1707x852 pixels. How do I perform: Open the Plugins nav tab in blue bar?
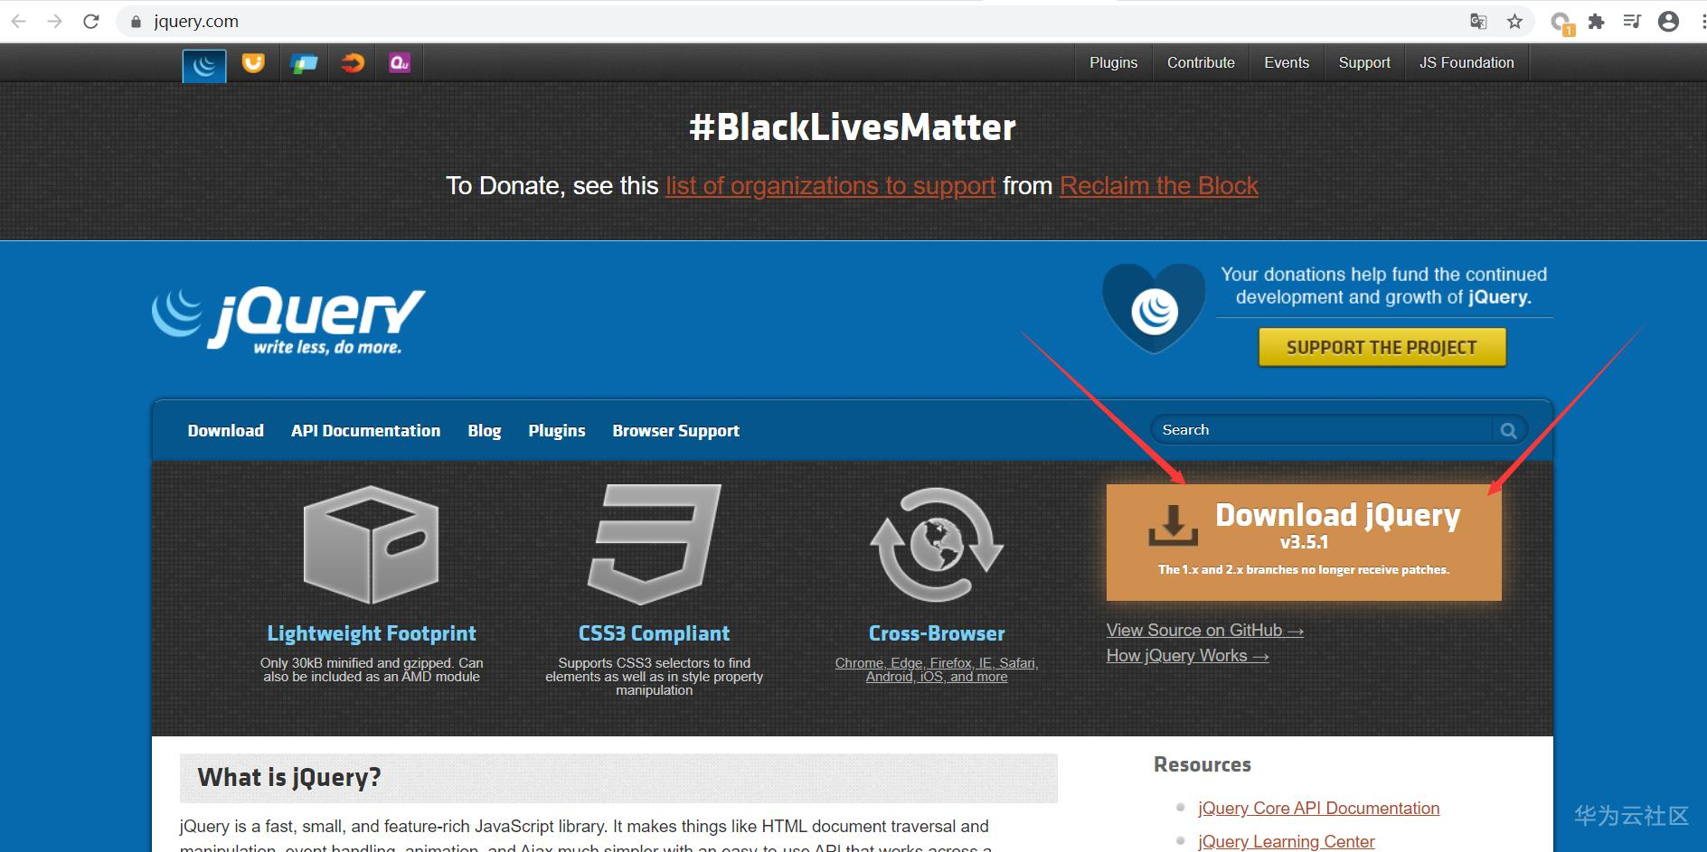557,431
